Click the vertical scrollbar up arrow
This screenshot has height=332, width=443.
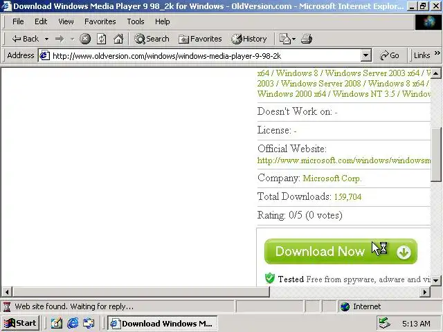coord(436,74)
